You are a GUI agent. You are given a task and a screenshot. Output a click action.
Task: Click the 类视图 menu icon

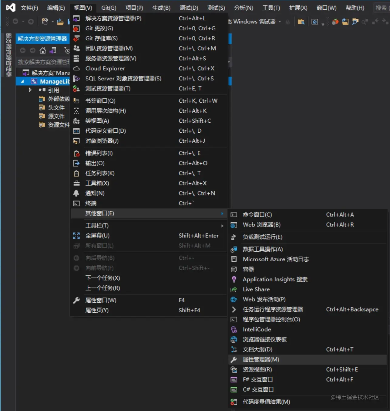point(76,121)
